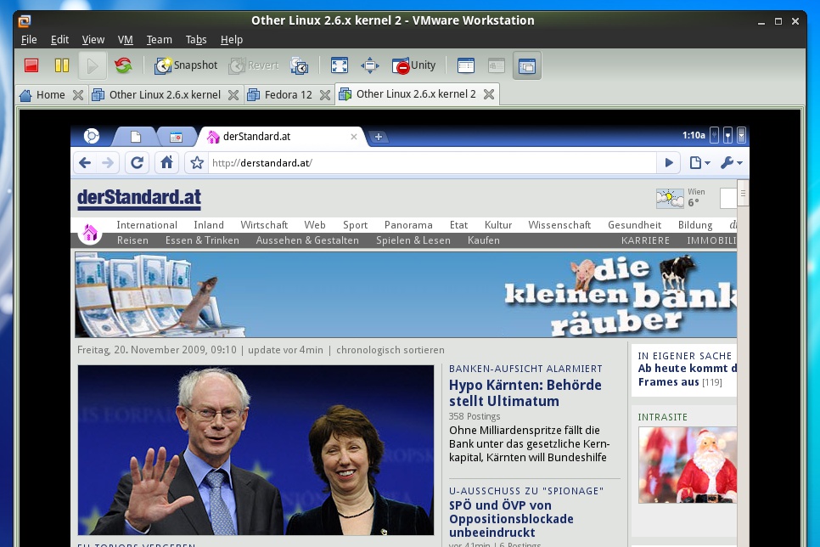Close the Home tab
This screenshot has height=547, width=820.
coord(78,95)
